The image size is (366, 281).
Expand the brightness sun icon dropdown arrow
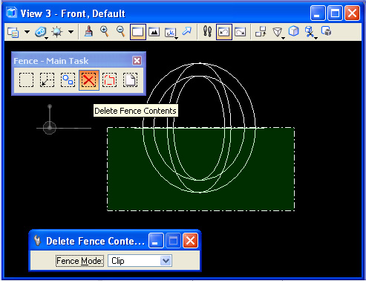point(71,32)
